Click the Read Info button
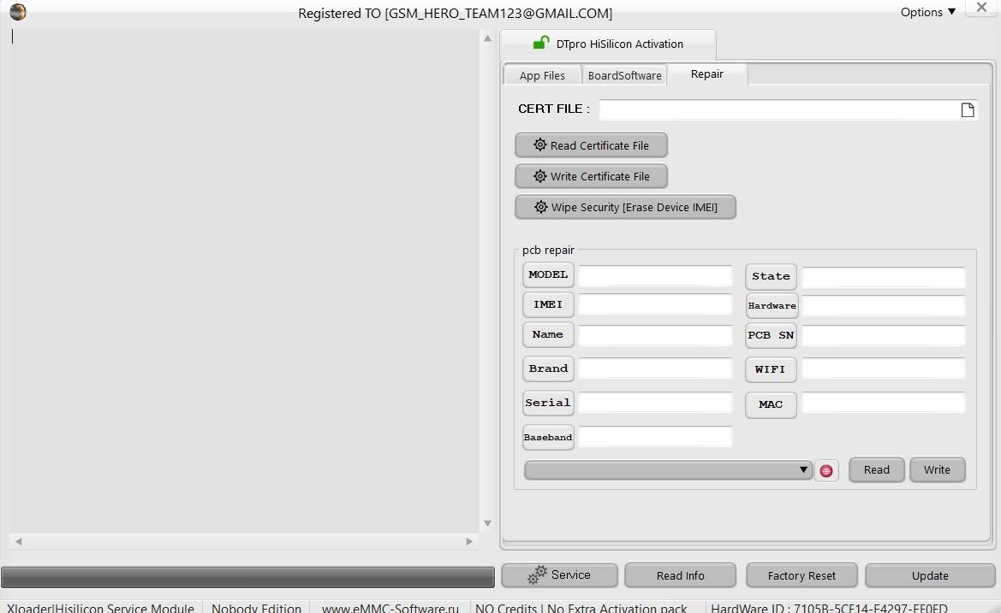This screenshot has width=1001, height=613. pyautogui.click(x=680, y=575)
